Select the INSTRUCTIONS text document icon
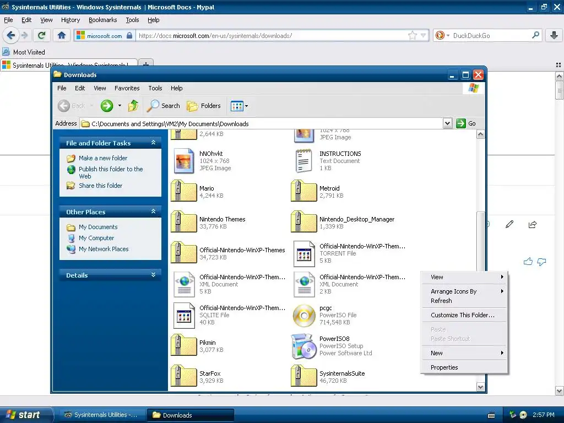Viewport: 564px width, 423px height. [x=303, y=160]
